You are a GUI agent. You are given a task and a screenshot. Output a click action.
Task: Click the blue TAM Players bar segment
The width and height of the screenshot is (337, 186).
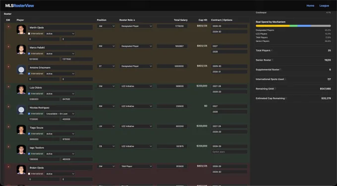click(x=304, y=26)
